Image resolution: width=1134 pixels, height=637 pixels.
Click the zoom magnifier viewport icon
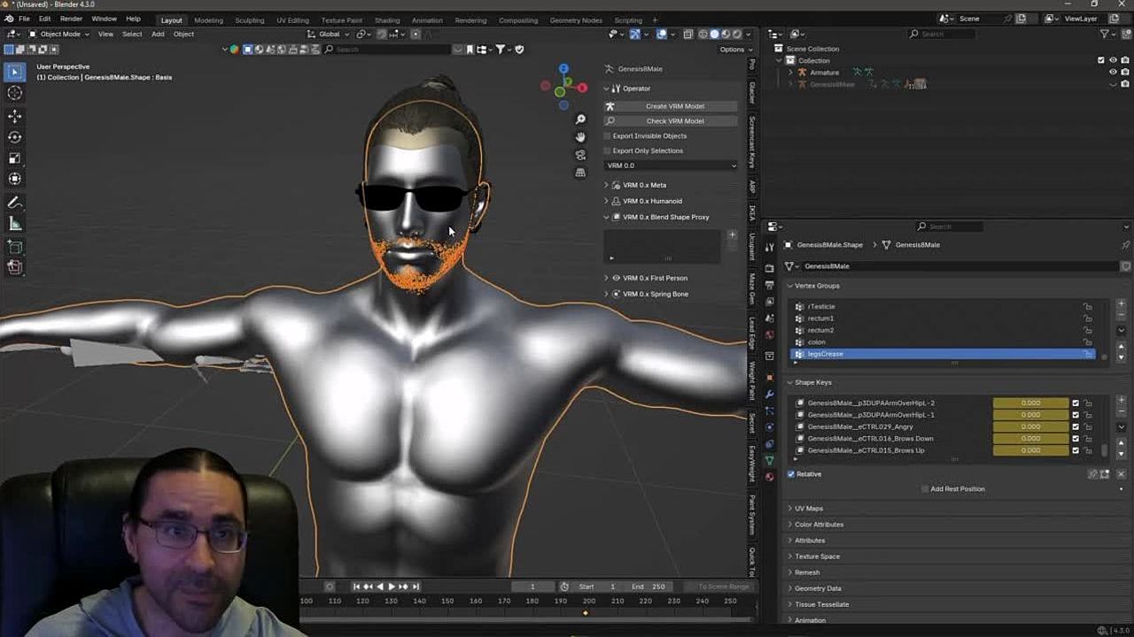click(x=580, y=119)
